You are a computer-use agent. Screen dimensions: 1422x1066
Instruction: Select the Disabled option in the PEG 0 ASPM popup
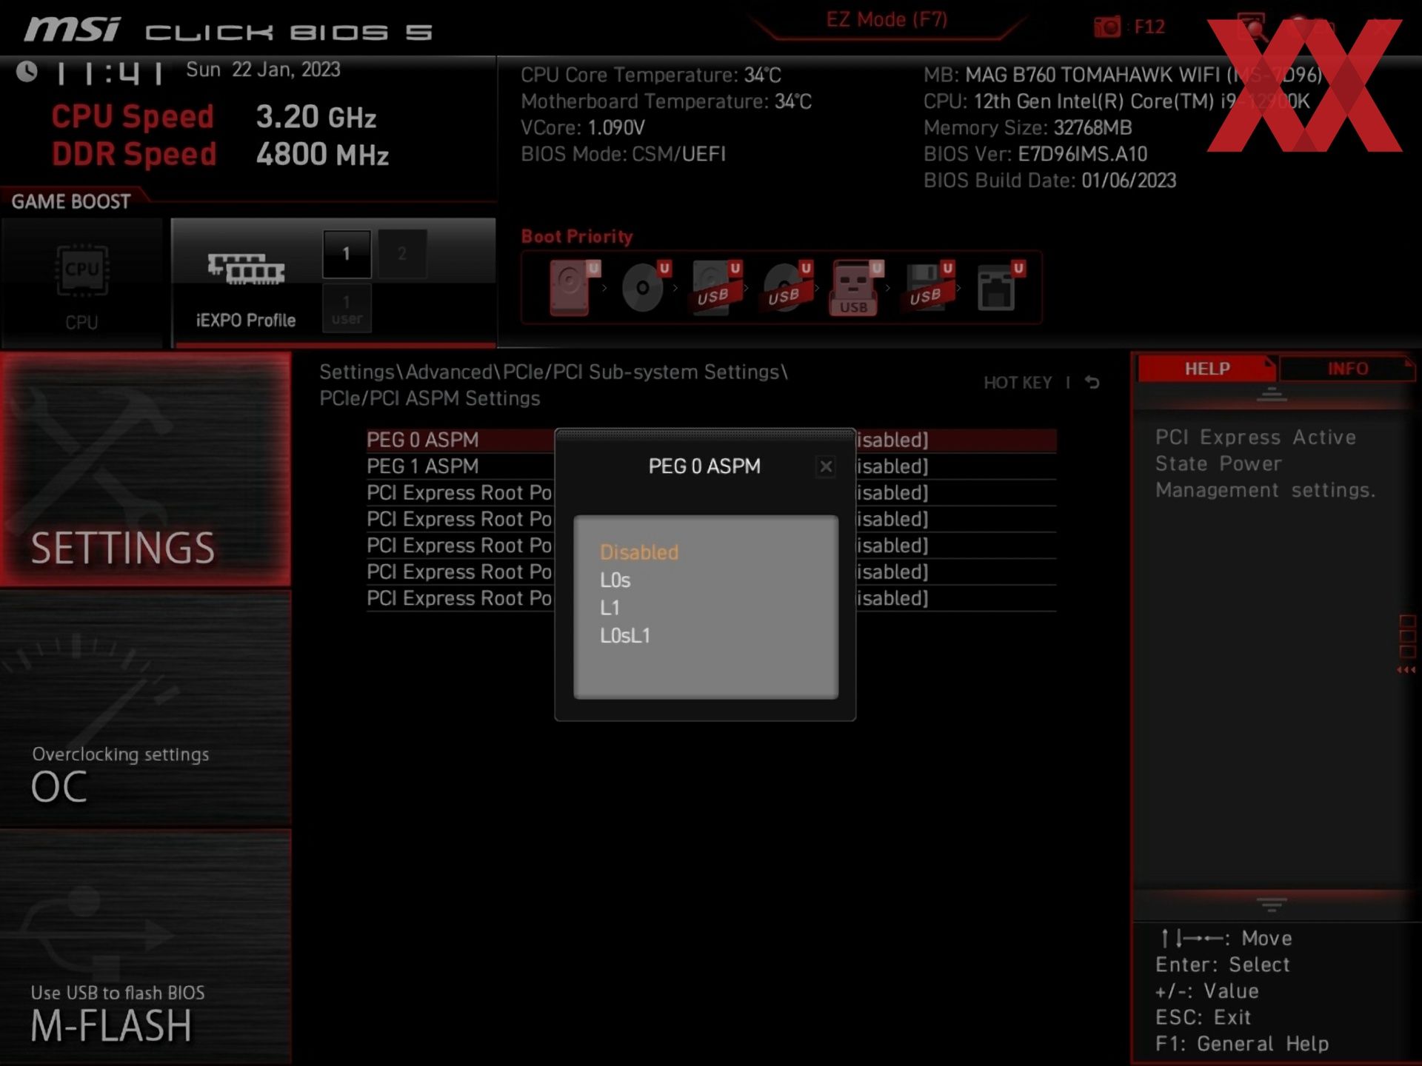[x=638, y=552]
